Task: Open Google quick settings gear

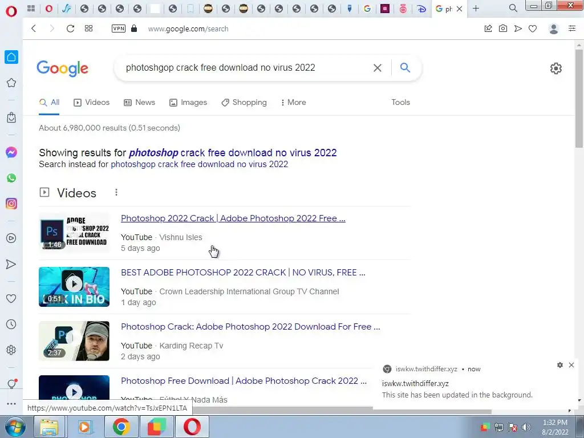Action: click(555, 68)
